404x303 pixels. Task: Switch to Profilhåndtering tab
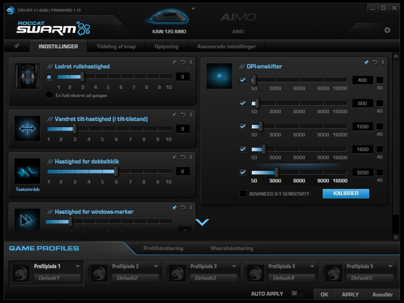[x=163, y=248]
